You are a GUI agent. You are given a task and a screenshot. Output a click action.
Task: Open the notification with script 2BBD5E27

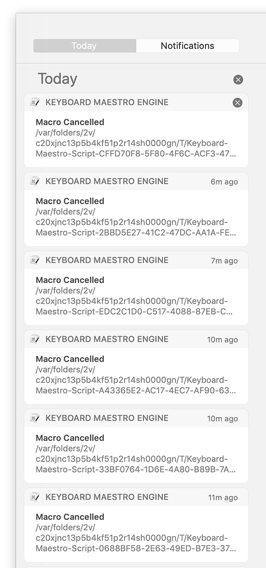click(x=136, y=209)
